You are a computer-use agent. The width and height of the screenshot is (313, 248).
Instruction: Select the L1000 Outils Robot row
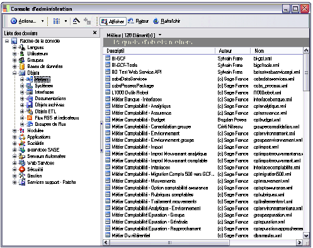(x=203, y=93)
